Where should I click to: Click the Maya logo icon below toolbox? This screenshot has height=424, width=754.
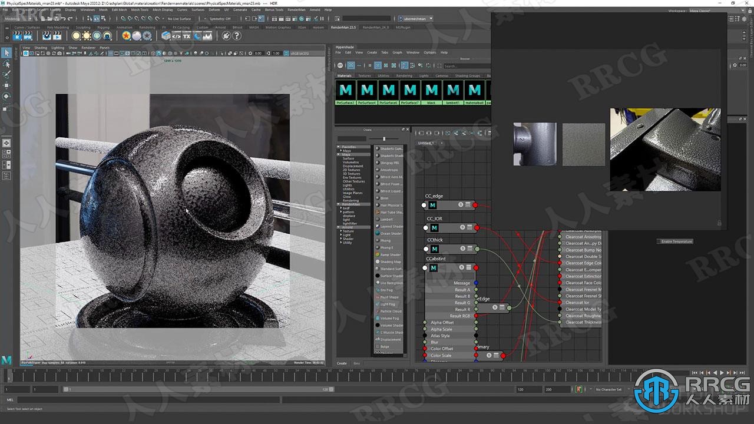tap(6, 359)
